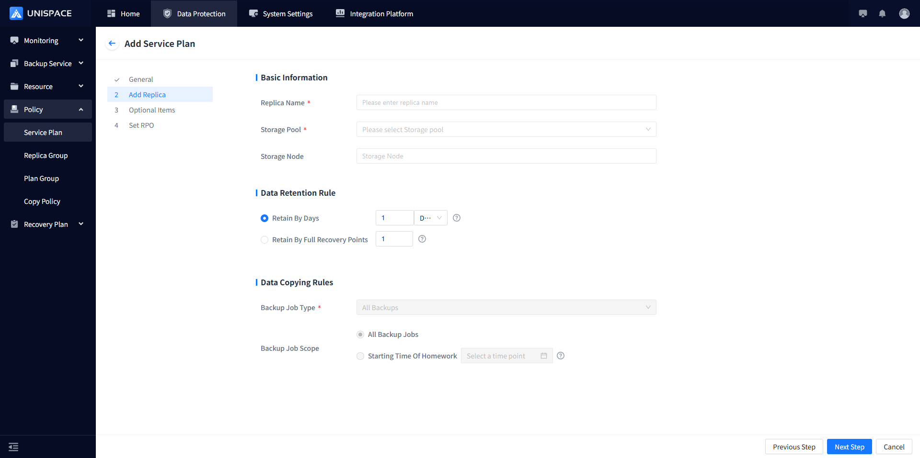This screenshot has width=920, height=458.
Task: Open the notification bell icon
Action: (882, 13)
